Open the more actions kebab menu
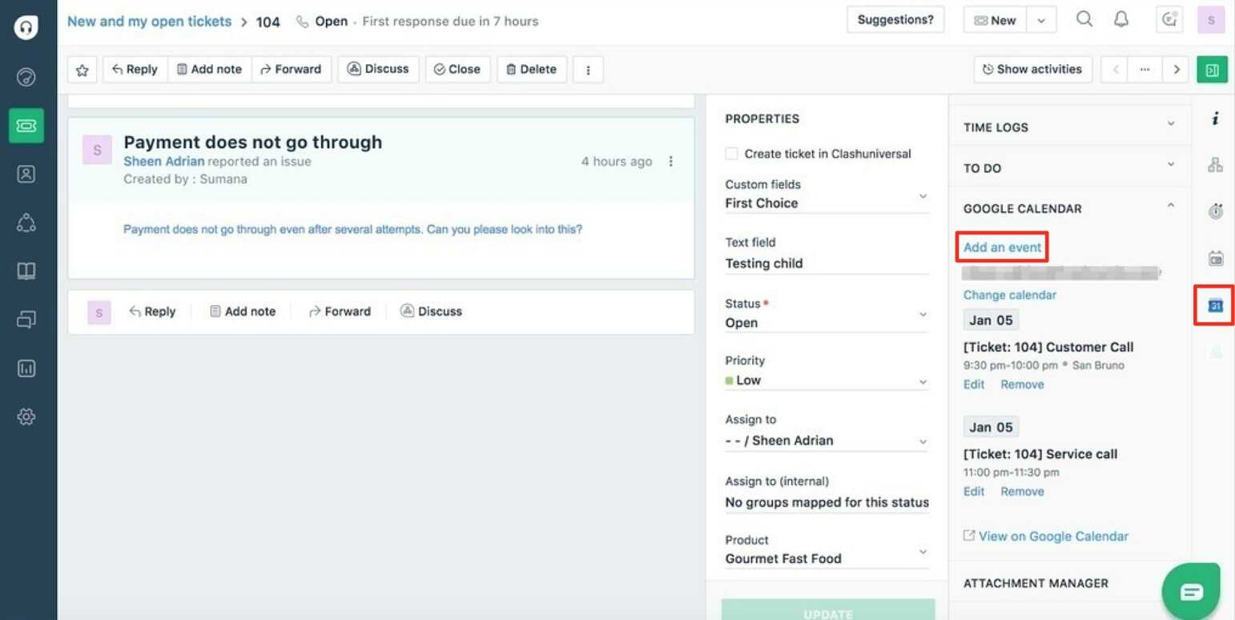The height and width of the screenshot is (620, 1235). click(x=588, y=70)
